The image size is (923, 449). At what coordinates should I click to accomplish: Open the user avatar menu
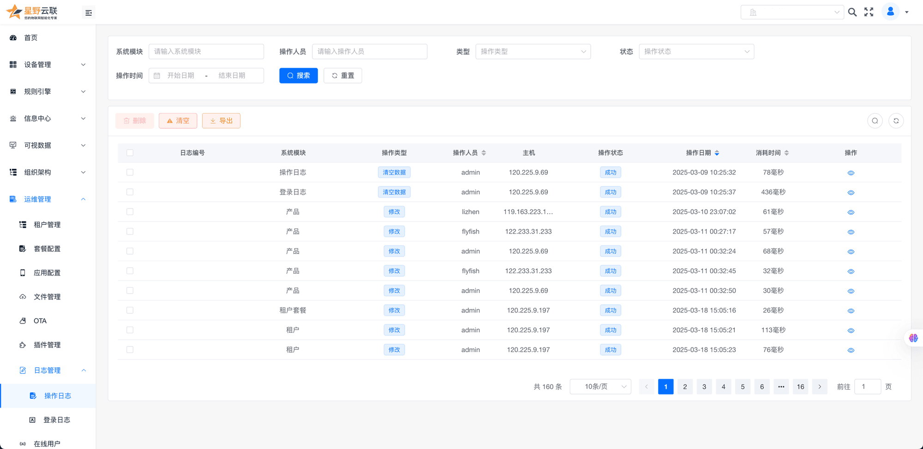point(891,12)
